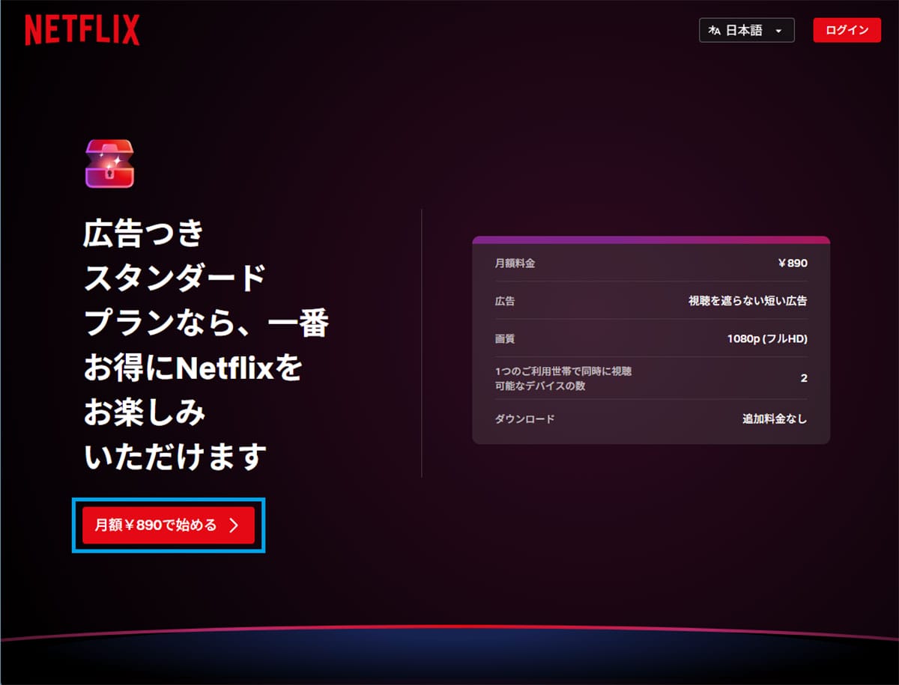Viewport: 899px width, 685px height.
Task: Click the 月額￥890で始める button
Action: pos(169,526)
